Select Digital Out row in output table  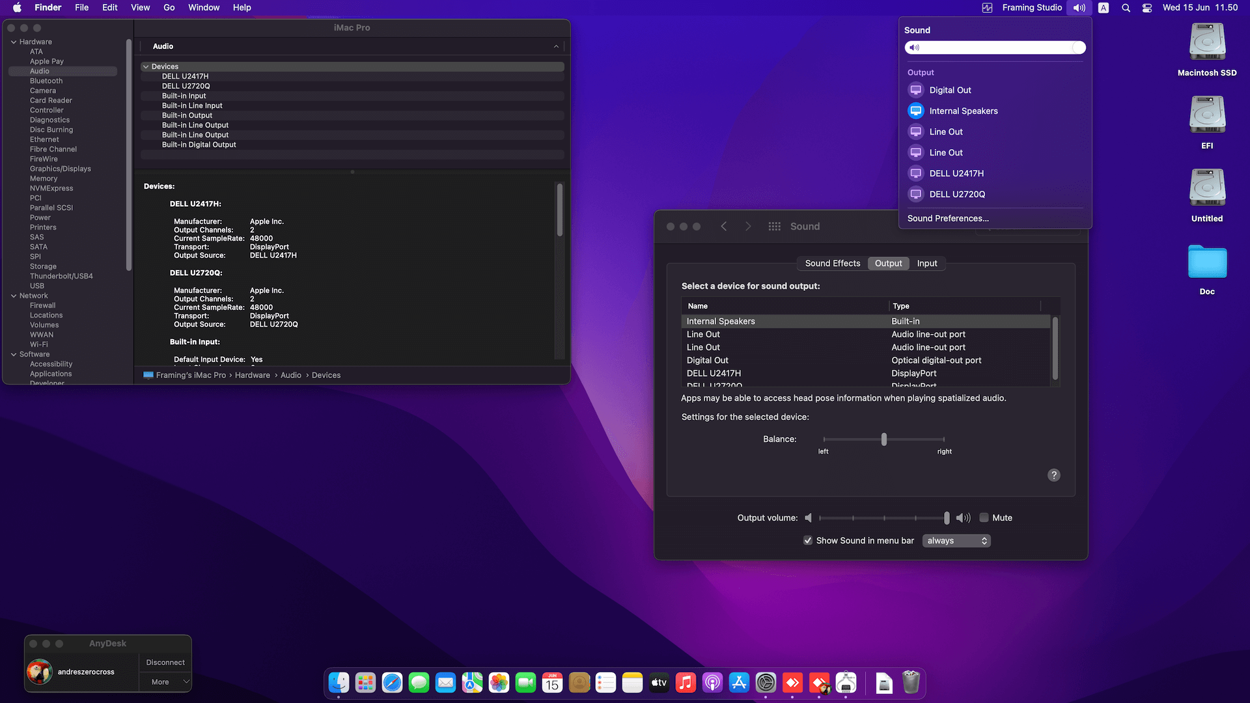click(x=866, y=361)
